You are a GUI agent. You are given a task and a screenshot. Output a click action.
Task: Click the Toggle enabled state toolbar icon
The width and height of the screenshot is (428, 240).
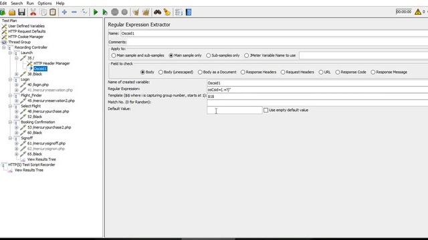(x=84, y=12)
